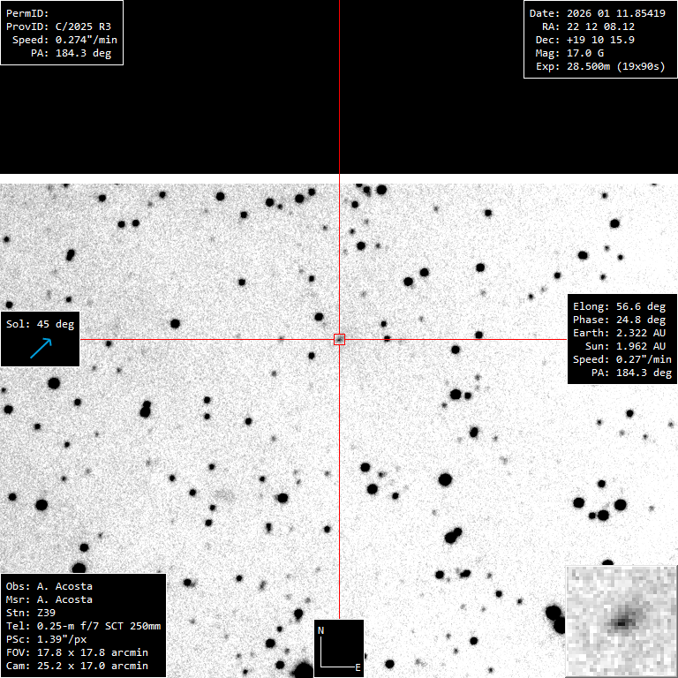Viewport: 678px width, 678px height.
Task: Select the Date 2026 01 11.85419 line
Action: pos(597,13)
